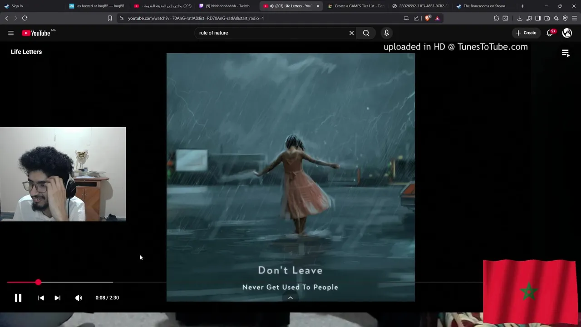Click the search magnifier button
The image size is (581, 327).
coord(366,33)
